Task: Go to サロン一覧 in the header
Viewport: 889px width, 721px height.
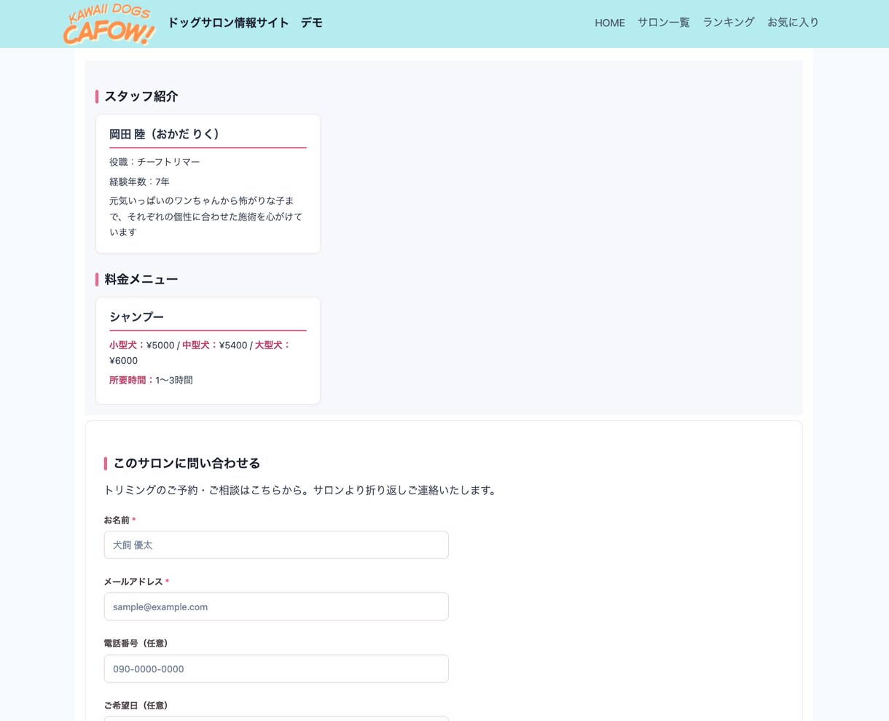Action: [663, 23]
